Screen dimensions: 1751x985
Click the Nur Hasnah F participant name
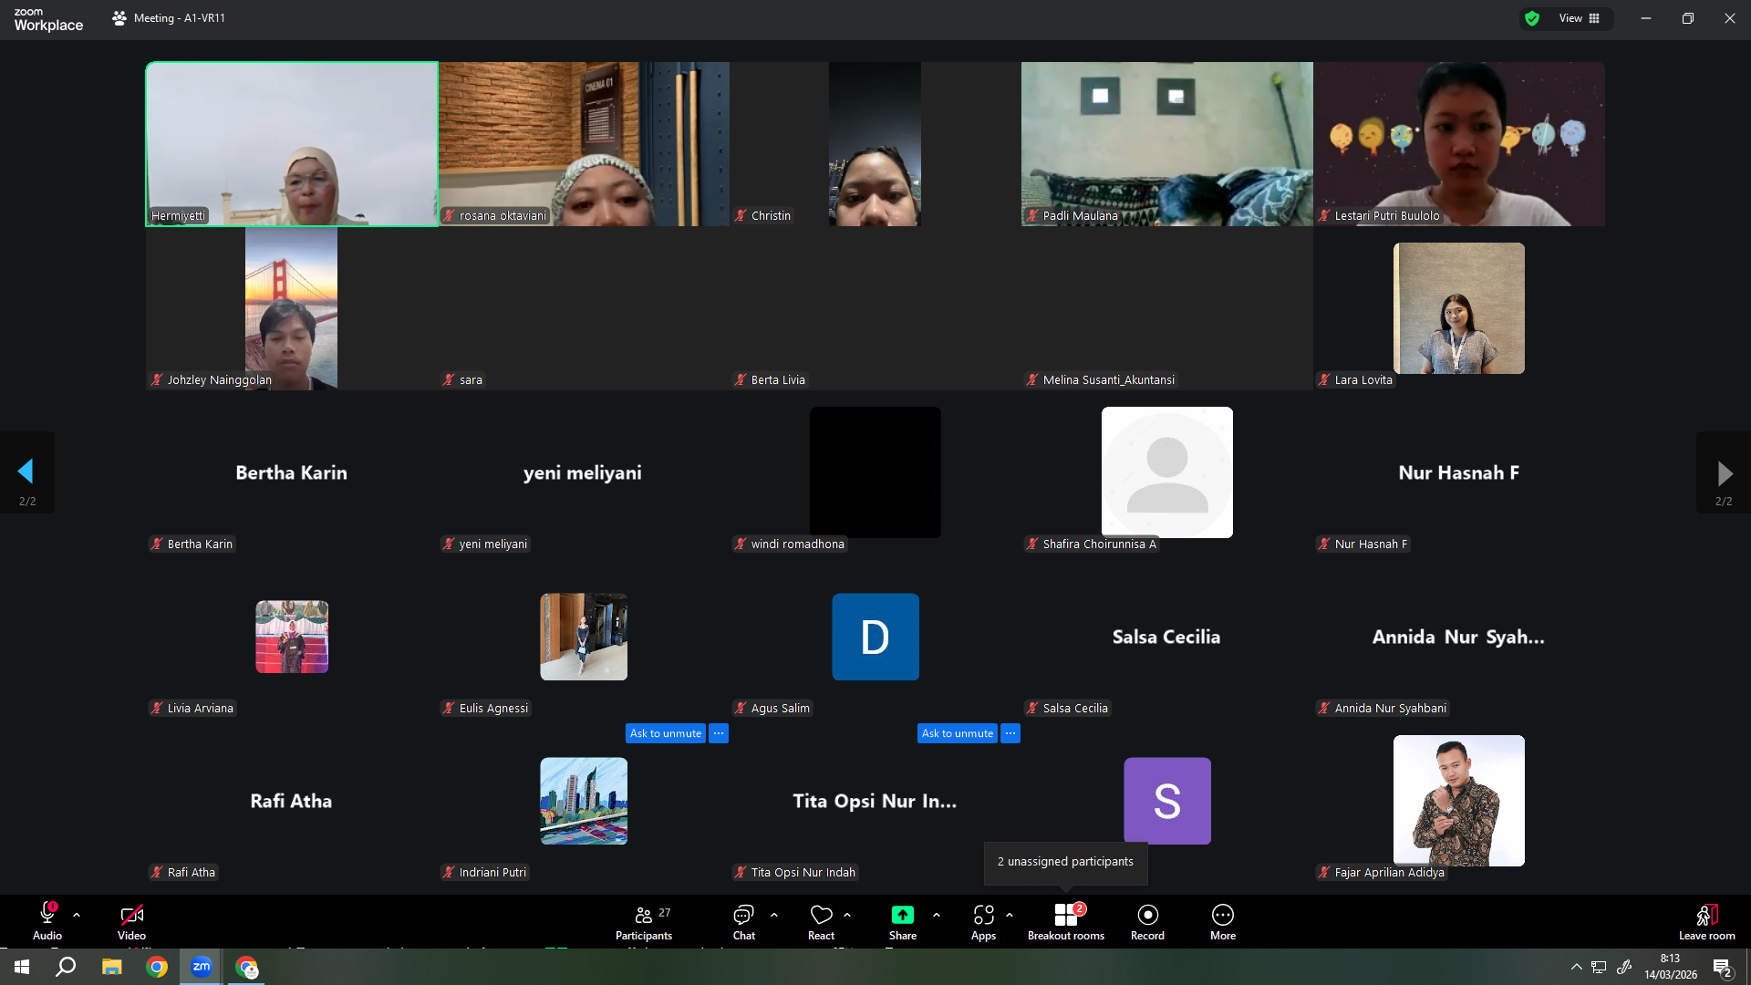pyautogui.click(x=1459, y=472)
